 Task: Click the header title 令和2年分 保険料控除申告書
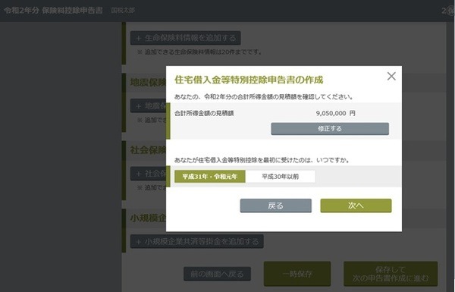(x=53, y=11)
